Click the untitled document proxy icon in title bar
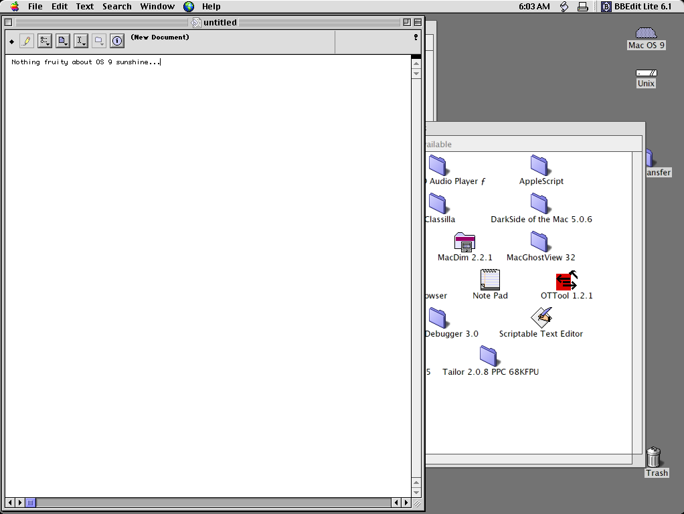 pos(197,22)
